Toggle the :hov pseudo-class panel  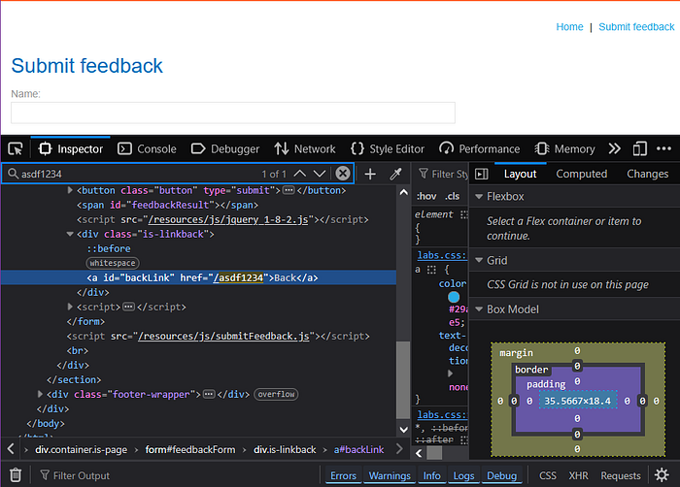(x=426, y=196)
